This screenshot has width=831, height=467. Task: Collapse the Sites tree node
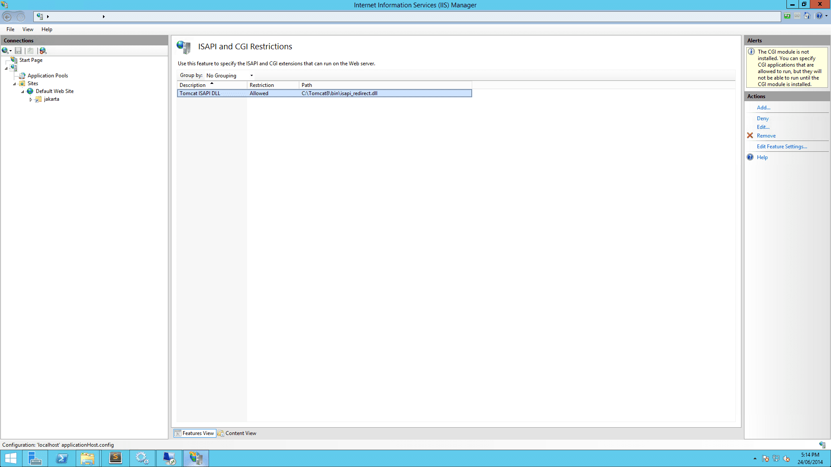point(14,84)
